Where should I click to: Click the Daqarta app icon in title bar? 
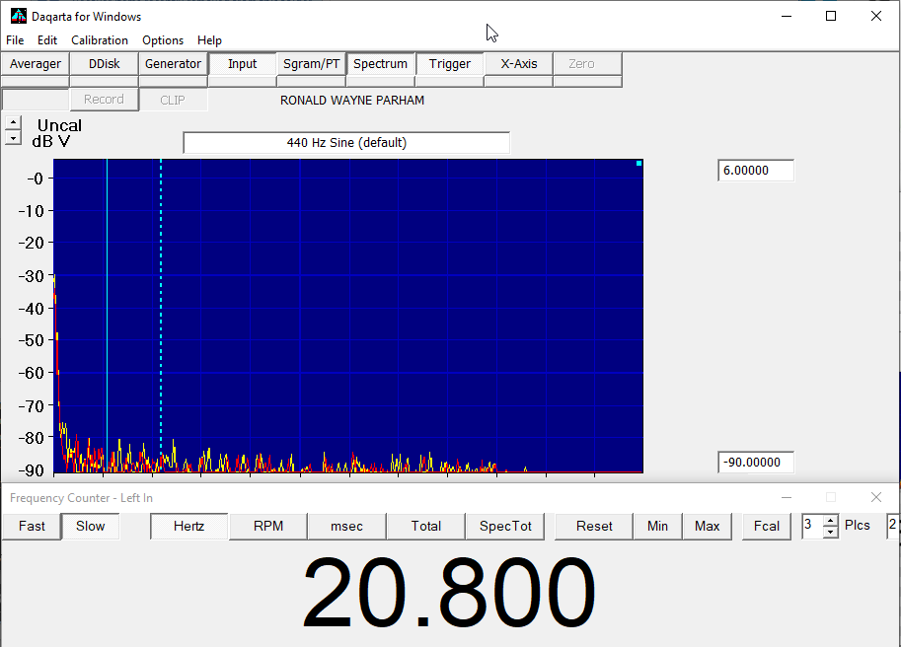(18, 16)
